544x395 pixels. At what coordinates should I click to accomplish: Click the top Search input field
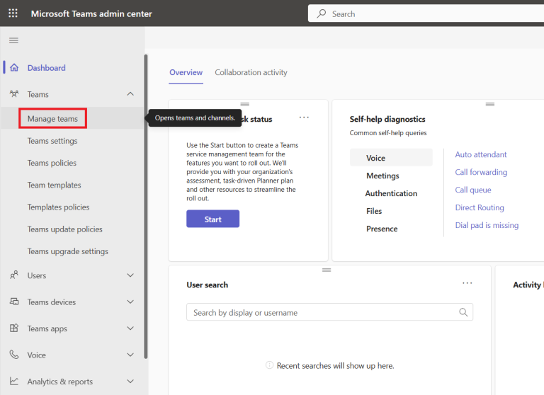(x=426, y=13)
